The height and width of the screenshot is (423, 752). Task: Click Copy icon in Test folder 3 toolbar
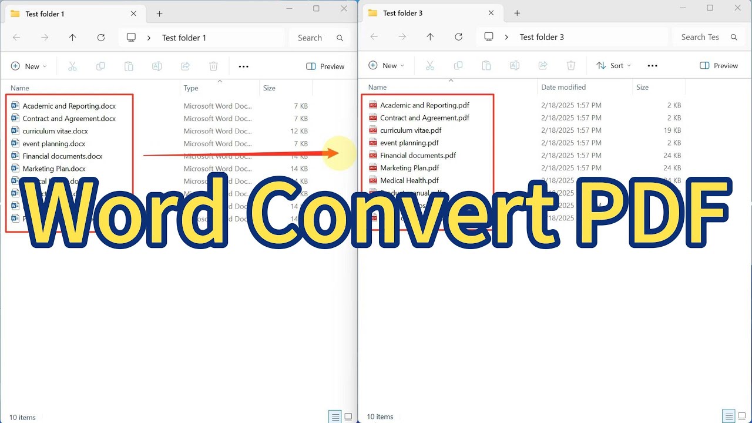tap(458, 66)
